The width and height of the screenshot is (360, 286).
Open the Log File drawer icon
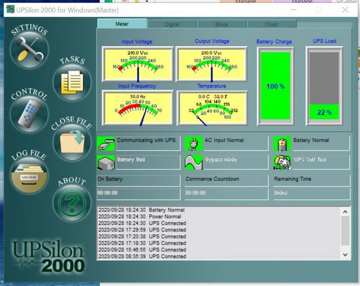(29, 176)
